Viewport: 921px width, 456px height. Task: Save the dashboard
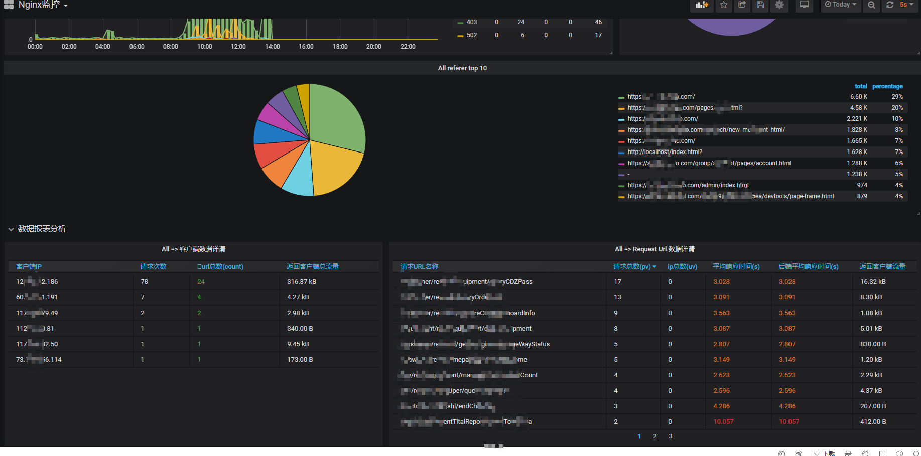[760, 6]
